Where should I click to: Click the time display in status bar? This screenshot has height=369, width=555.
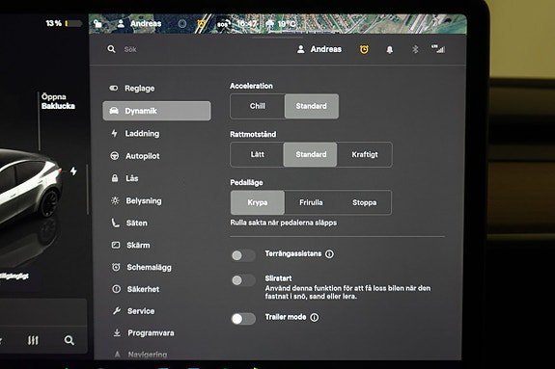coord(247,24)
